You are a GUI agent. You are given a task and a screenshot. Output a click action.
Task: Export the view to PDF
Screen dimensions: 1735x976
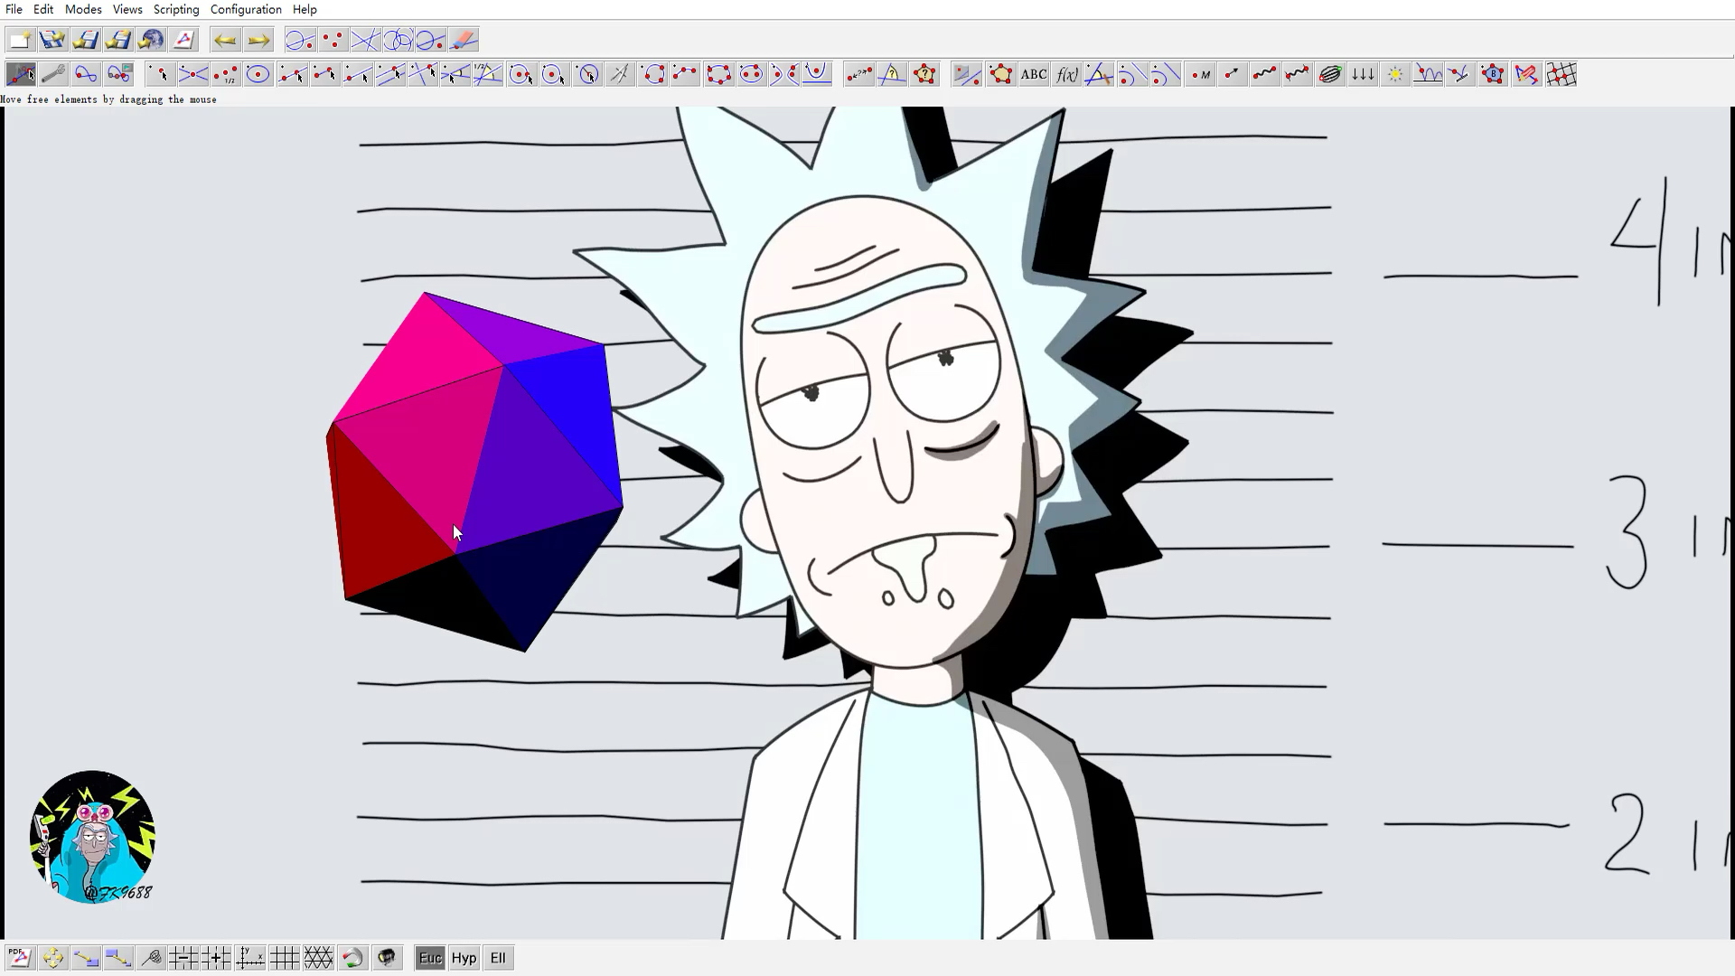(x=20, y=958)
